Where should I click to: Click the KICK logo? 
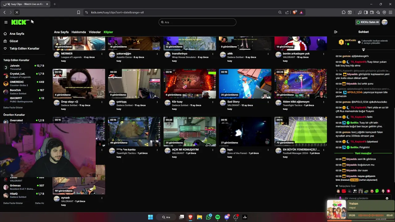(x=19, y=22)
